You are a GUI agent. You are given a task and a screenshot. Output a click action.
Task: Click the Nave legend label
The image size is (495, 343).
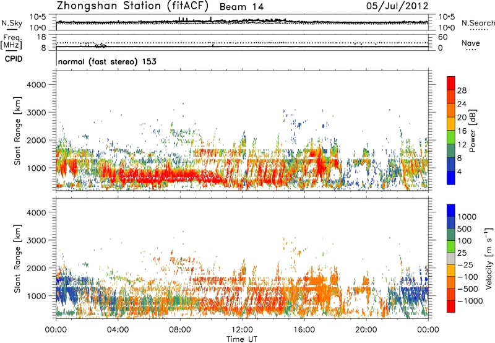[471, 43]
